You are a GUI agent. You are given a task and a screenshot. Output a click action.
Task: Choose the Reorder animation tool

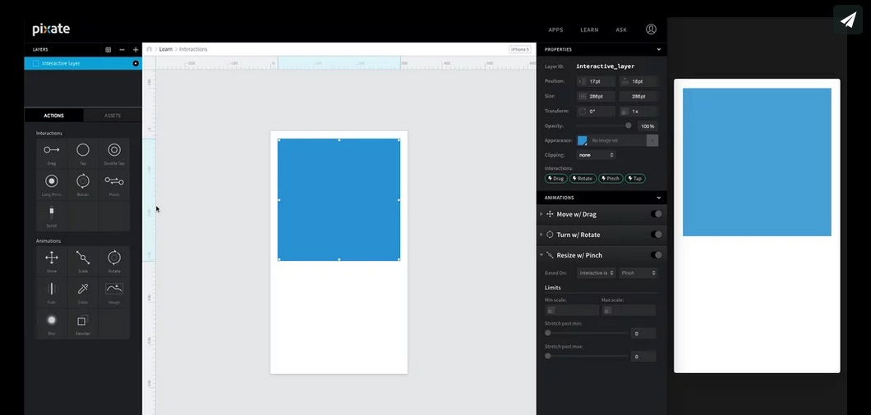(83, 323)
